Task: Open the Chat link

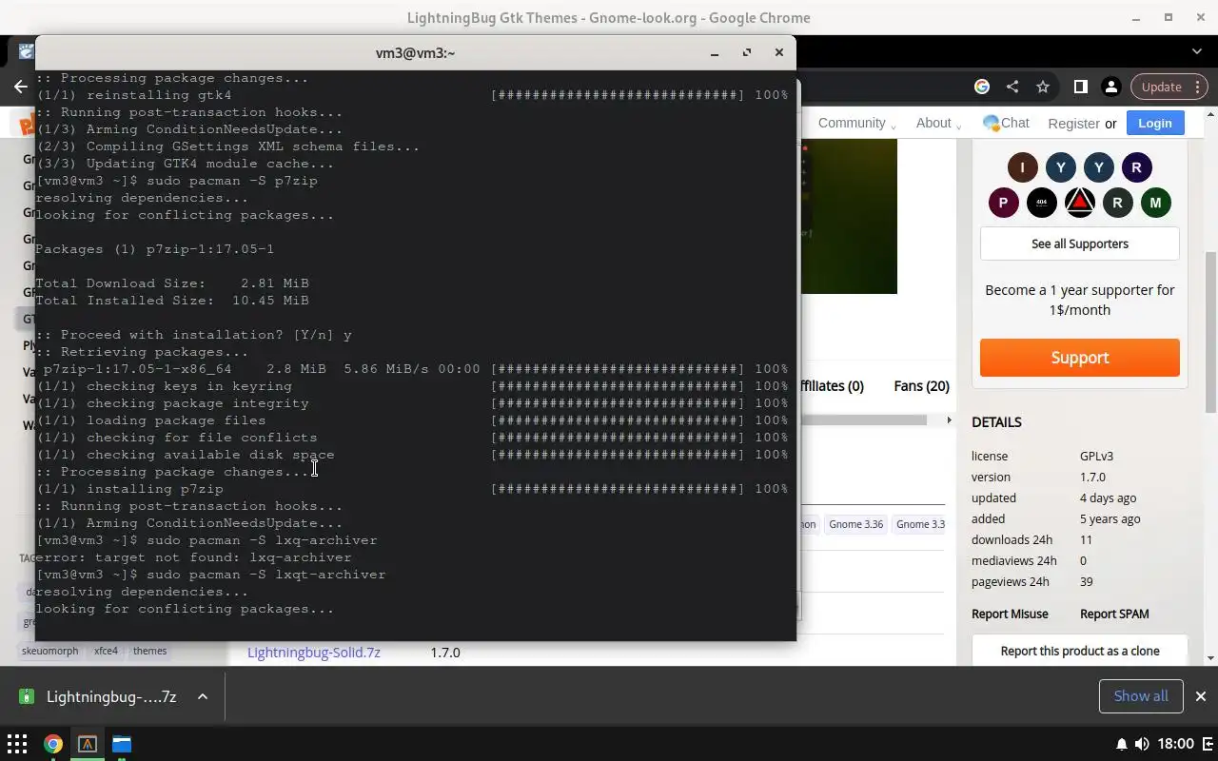Action: pos(1006,123)
